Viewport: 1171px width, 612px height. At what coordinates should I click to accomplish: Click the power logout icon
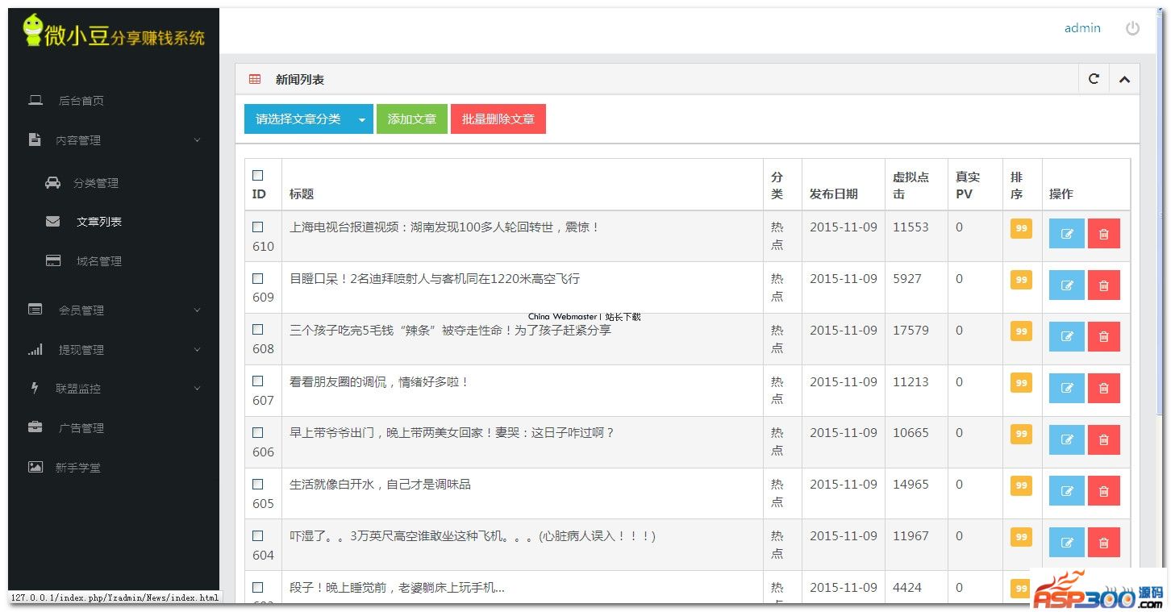[x=1132, y=28]
